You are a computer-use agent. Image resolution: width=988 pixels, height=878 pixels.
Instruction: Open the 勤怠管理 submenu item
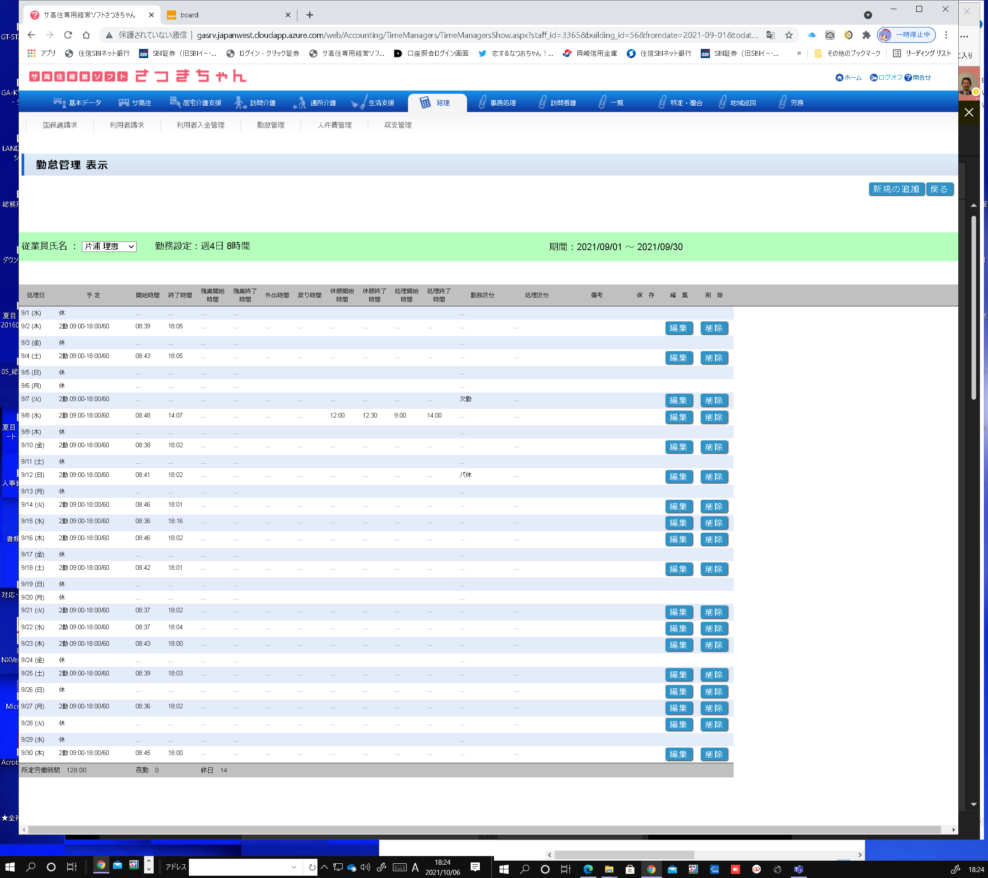(270, 125)
